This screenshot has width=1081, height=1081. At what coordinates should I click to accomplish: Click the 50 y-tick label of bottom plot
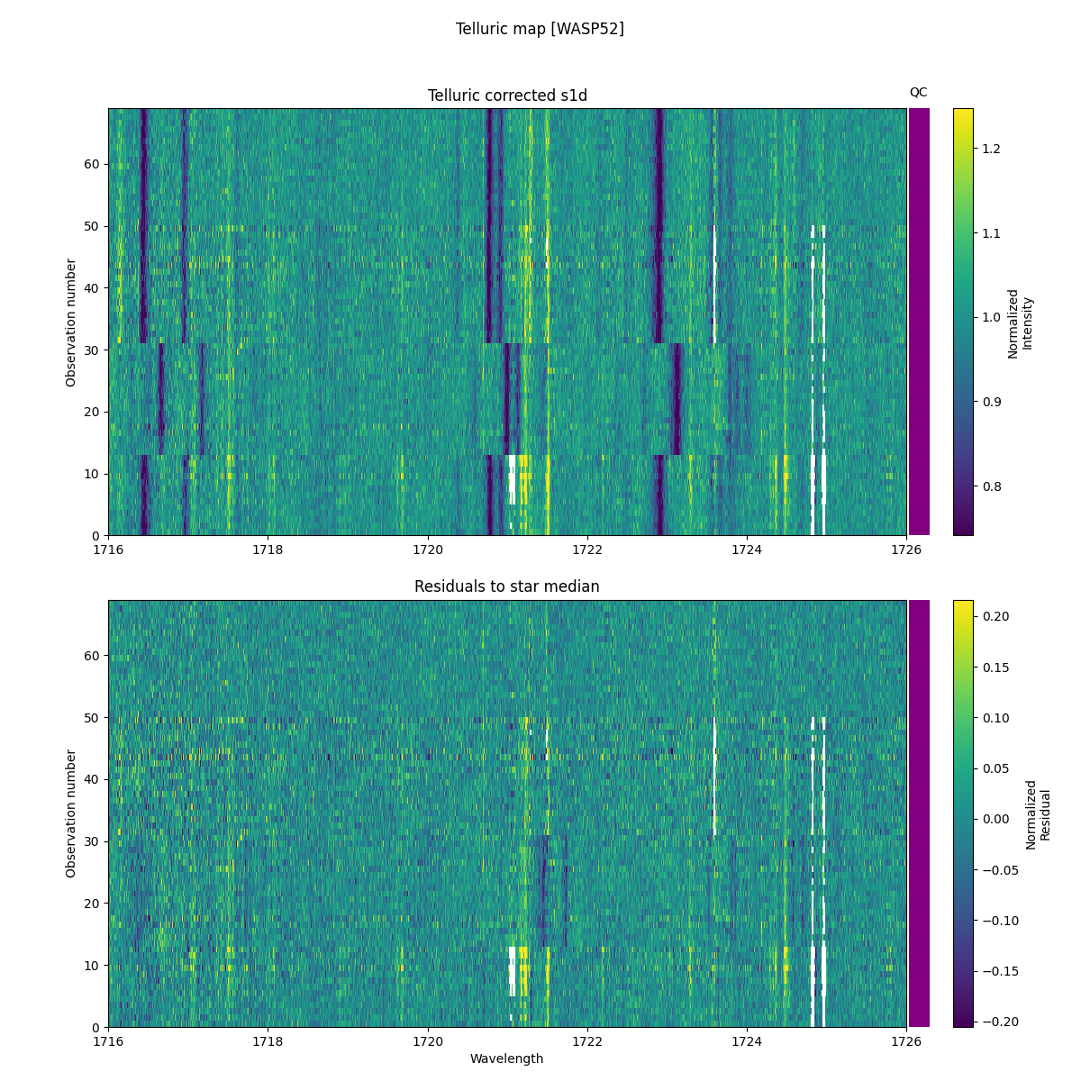pyautogui.click(x=93, y=718)
